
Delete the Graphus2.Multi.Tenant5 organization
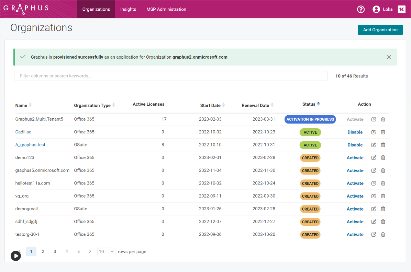click(x=383, y=119)
